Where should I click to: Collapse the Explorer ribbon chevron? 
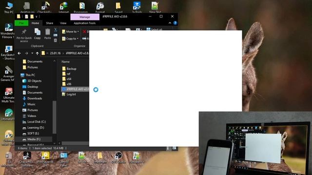click(170, 23)
